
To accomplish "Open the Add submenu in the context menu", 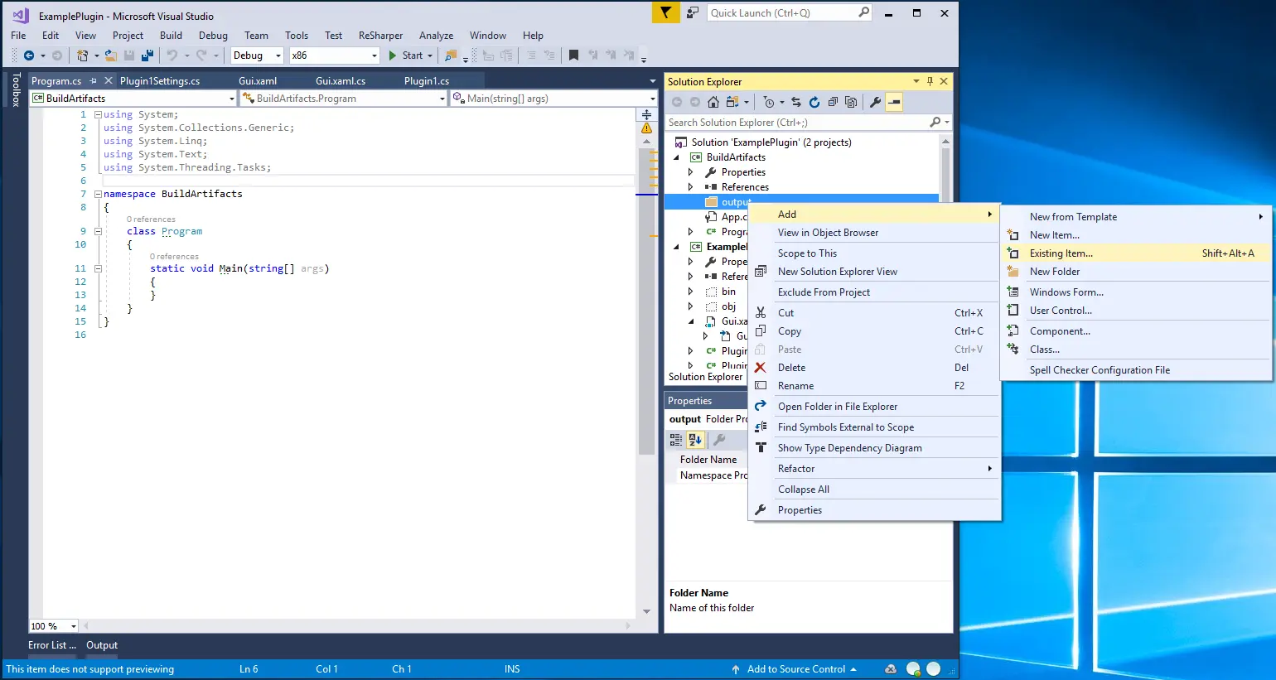I will [x=874, y=214].
